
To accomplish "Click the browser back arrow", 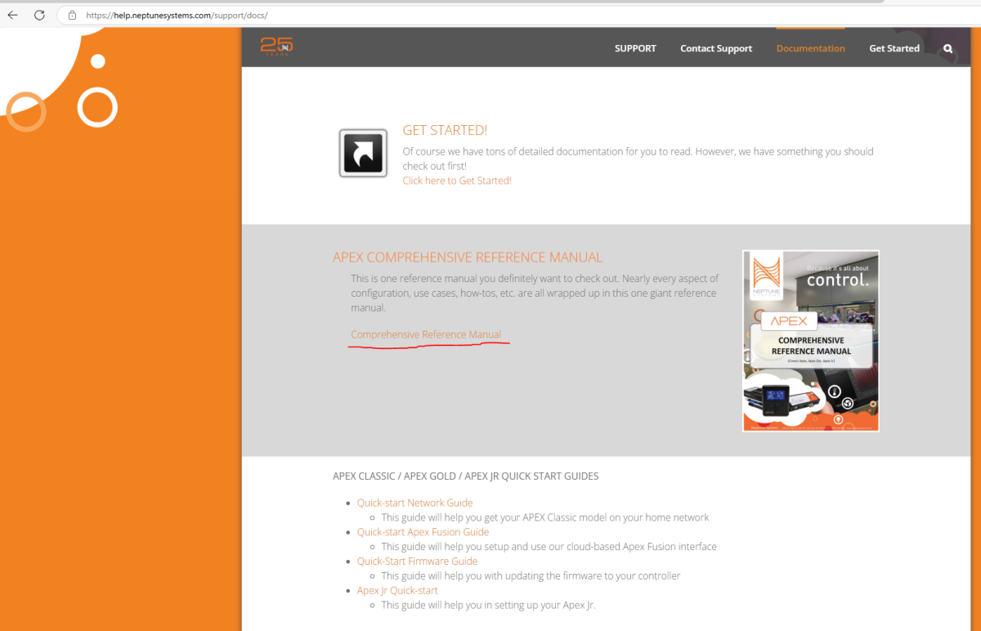I will point(12,15).
